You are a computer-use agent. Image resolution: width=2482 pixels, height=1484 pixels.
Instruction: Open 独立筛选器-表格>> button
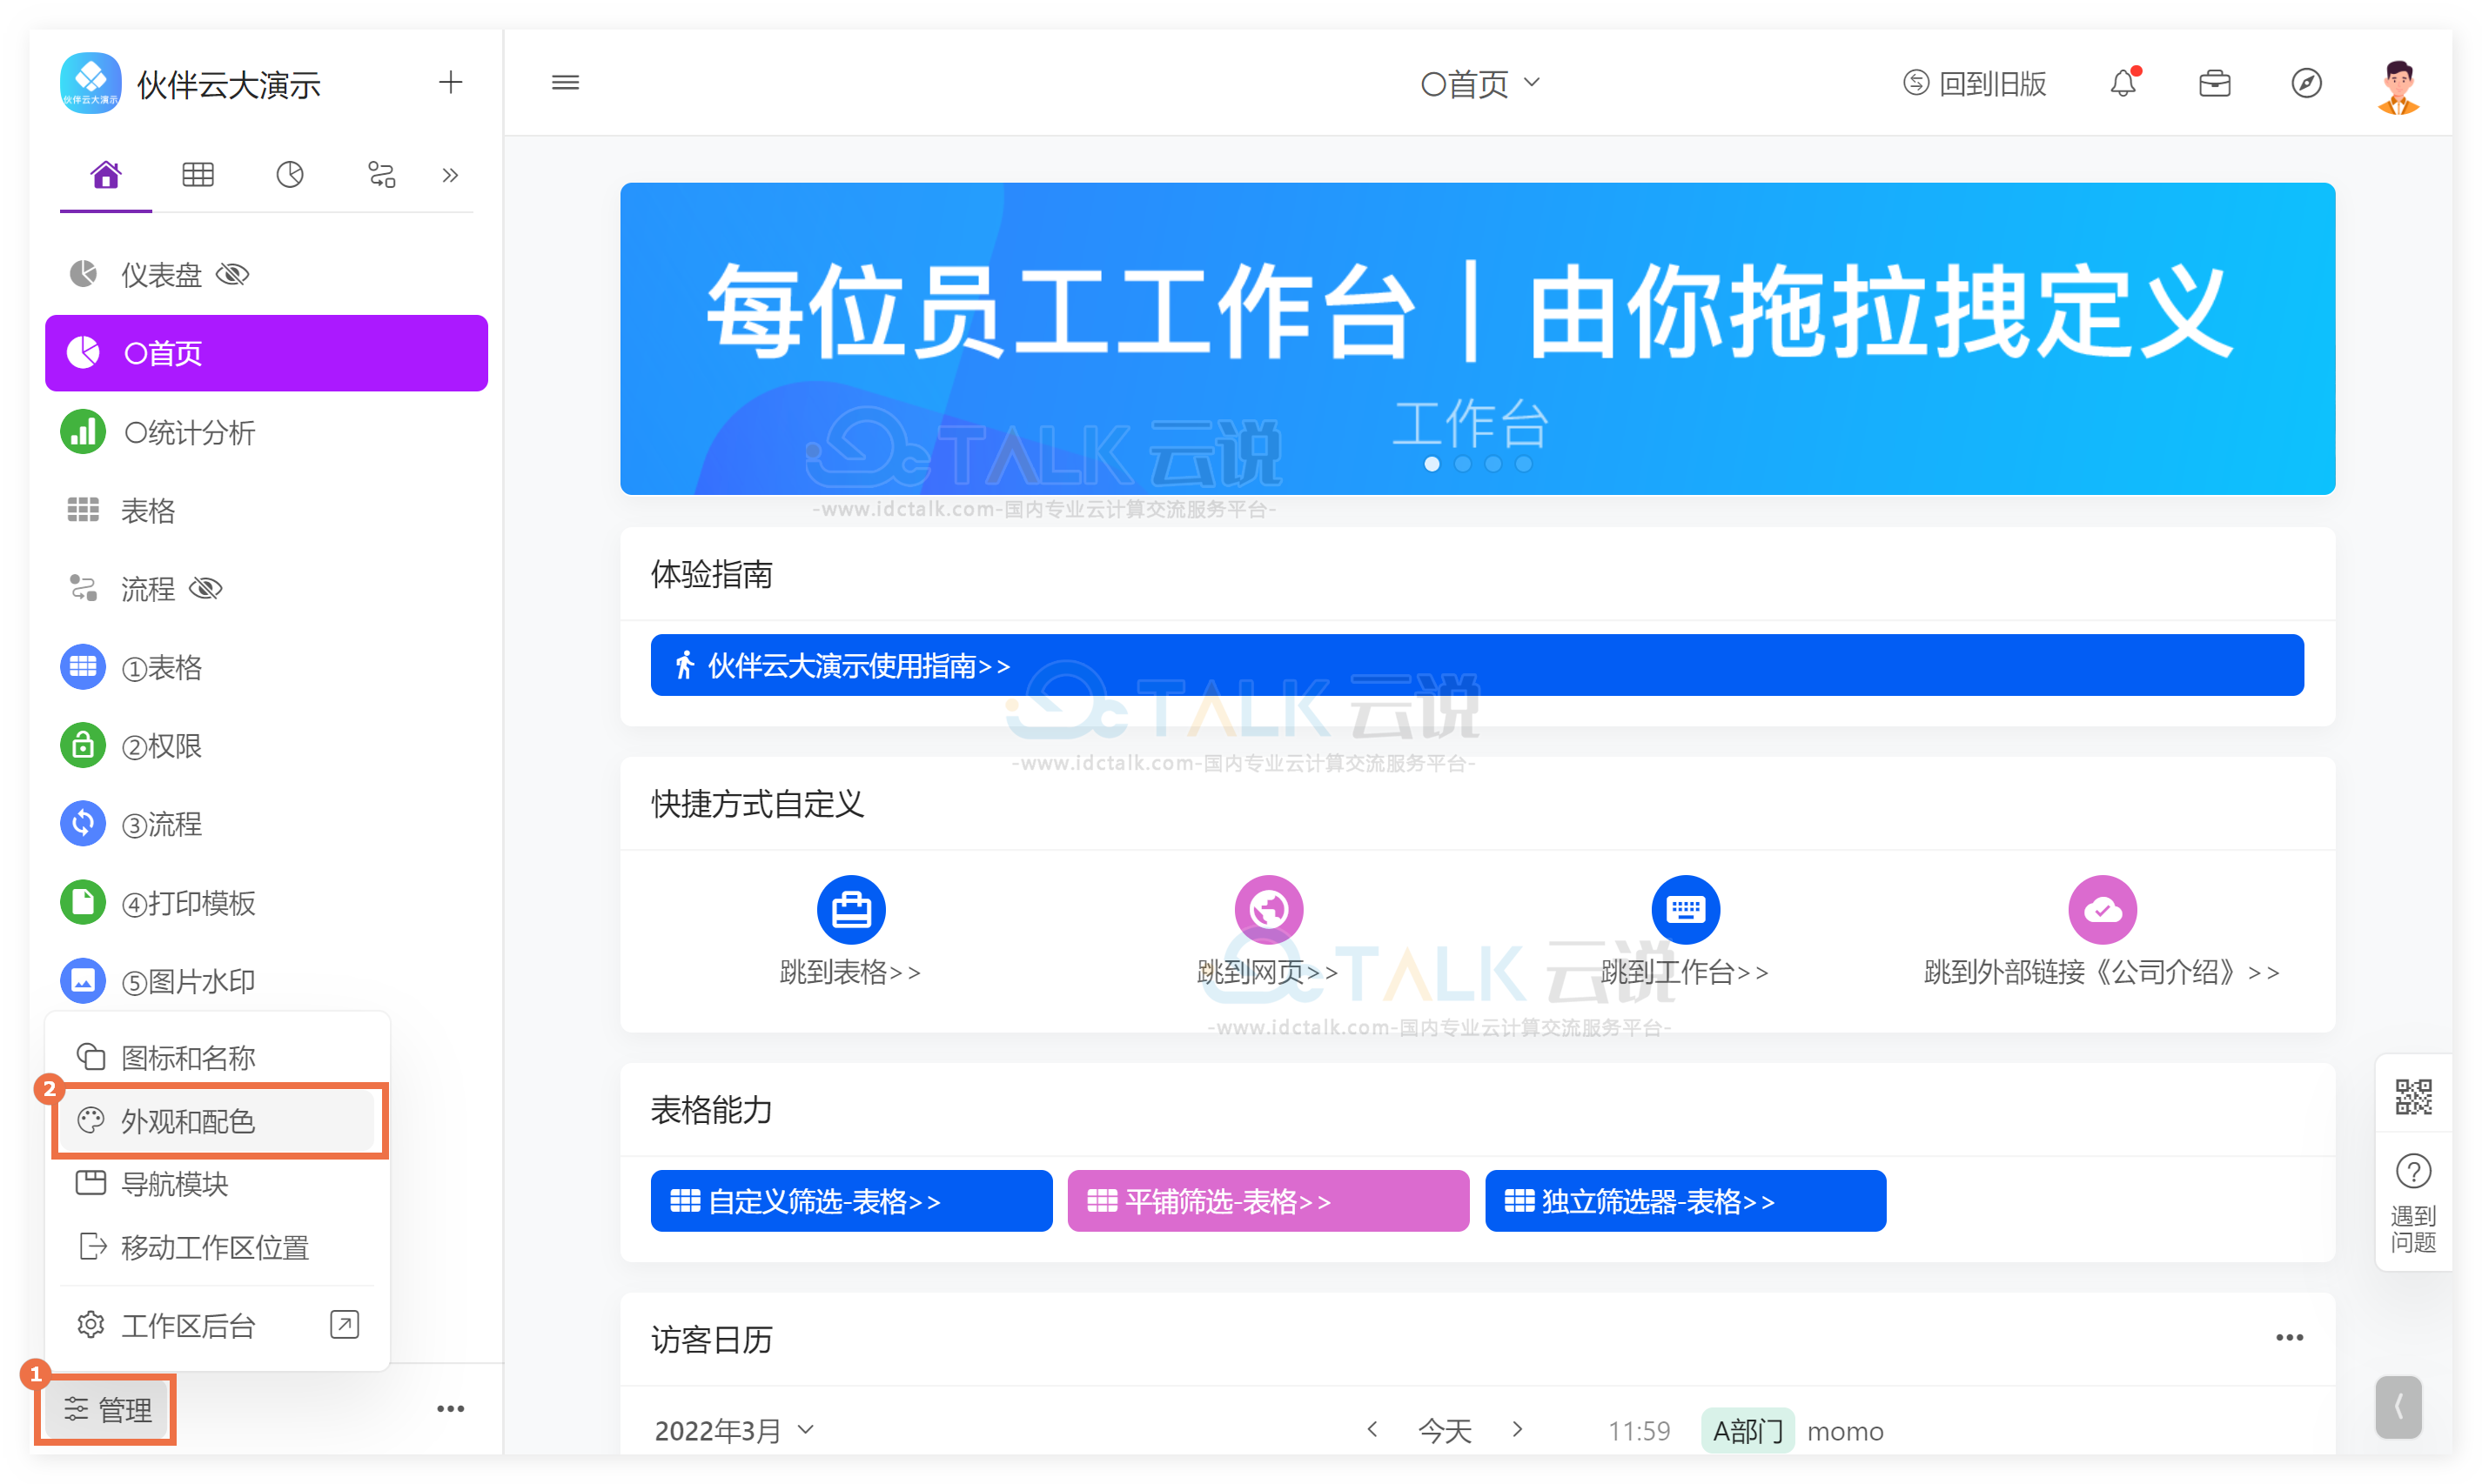click(1686, 1201)
